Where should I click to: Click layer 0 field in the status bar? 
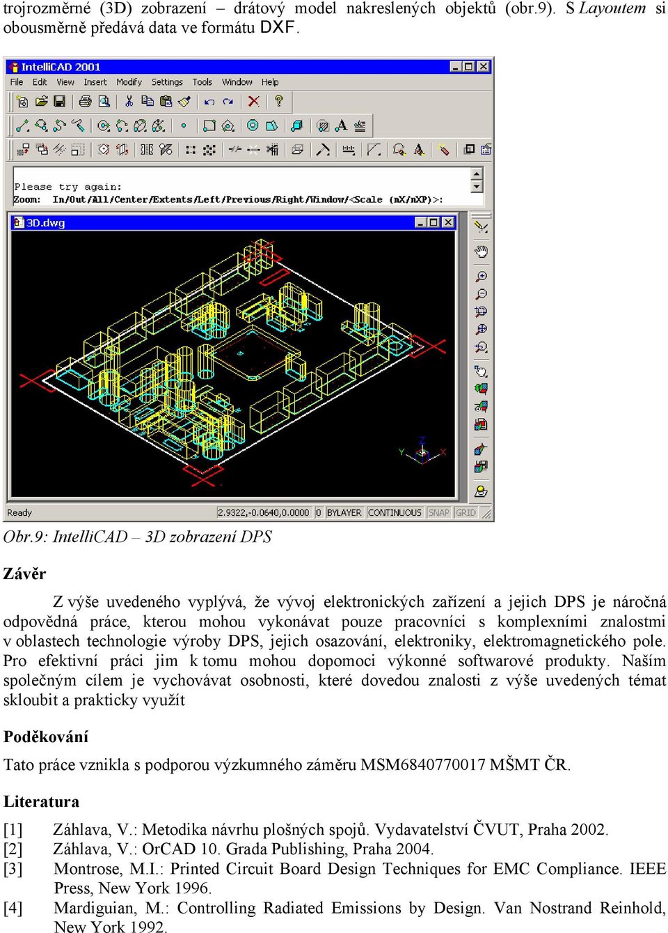(319, 513)
